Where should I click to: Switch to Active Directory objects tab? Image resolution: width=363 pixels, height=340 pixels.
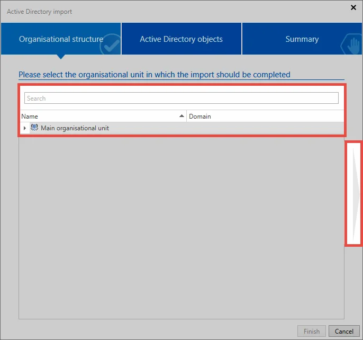pyautogui.click(x=181, y=39)
